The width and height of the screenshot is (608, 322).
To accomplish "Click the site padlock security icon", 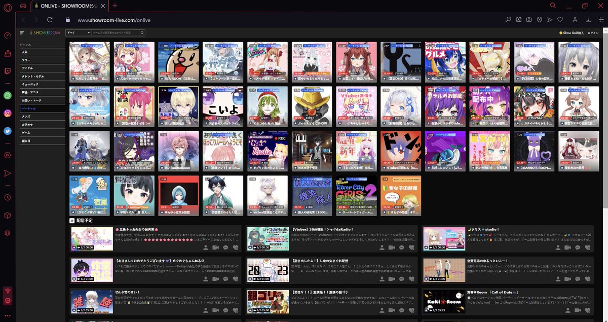I will click(x=67, y=20).
